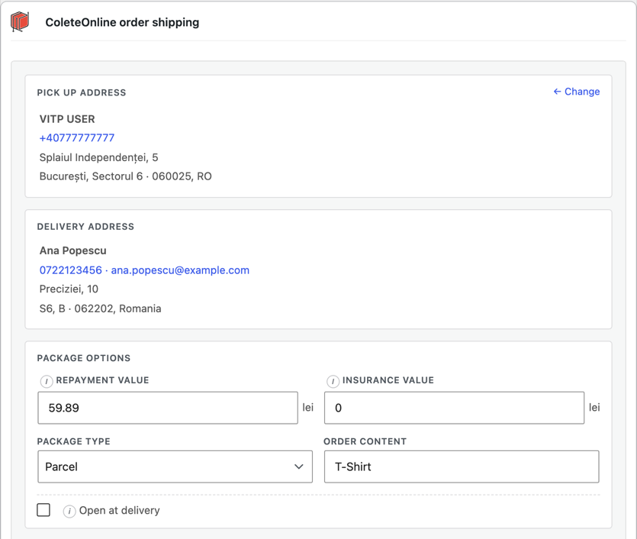Click the ColeteOnline order shipping title
Screen dimensions: 637x539
pos(122,22)
